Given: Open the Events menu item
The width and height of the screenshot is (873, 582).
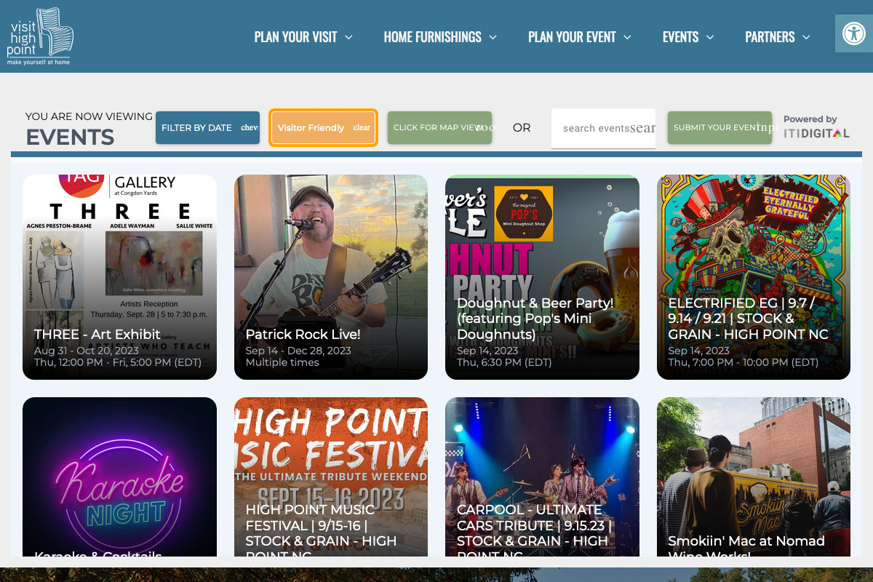Looking at the screenshot, I should pyautogui.click(x=680, y=37).
